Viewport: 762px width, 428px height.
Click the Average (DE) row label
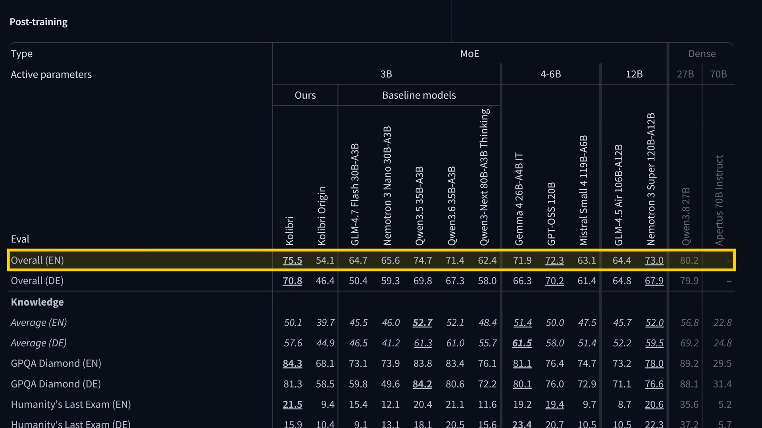point(38,343)
